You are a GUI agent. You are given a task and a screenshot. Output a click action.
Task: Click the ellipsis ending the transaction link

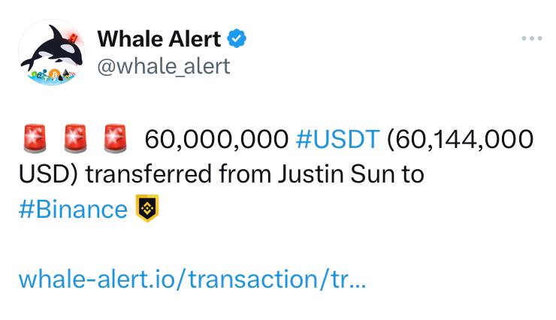(358, 280)
